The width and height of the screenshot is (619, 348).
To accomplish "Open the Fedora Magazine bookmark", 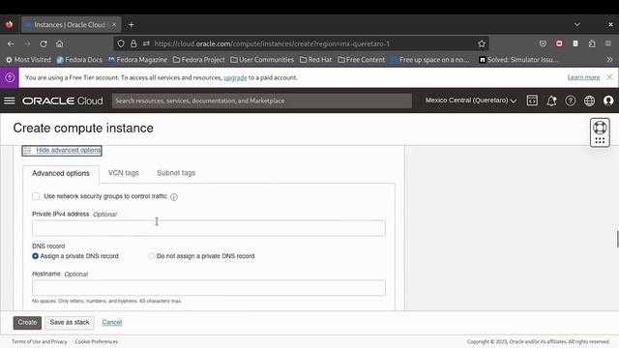I will click(x=137, y=60).
